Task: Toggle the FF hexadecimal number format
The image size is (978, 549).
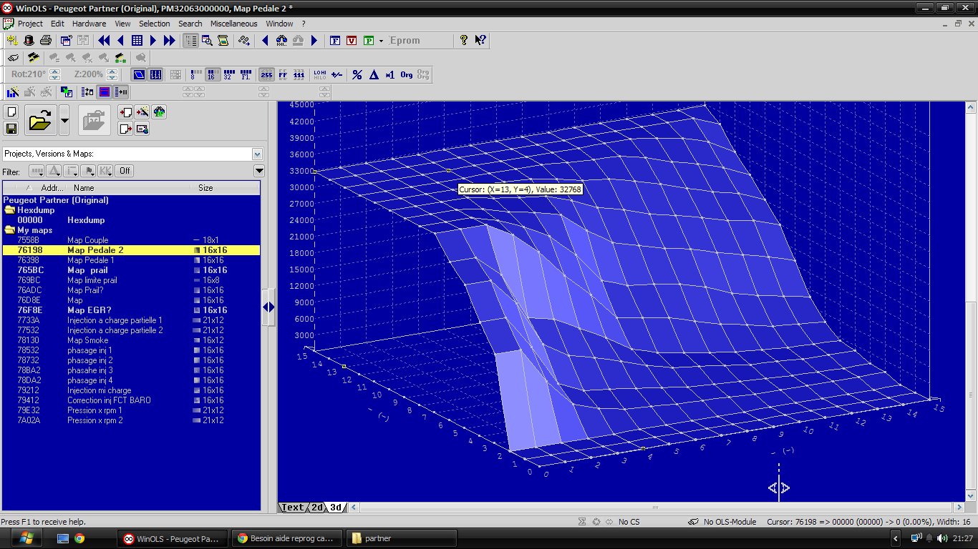Action: click(x=283, y=74)
